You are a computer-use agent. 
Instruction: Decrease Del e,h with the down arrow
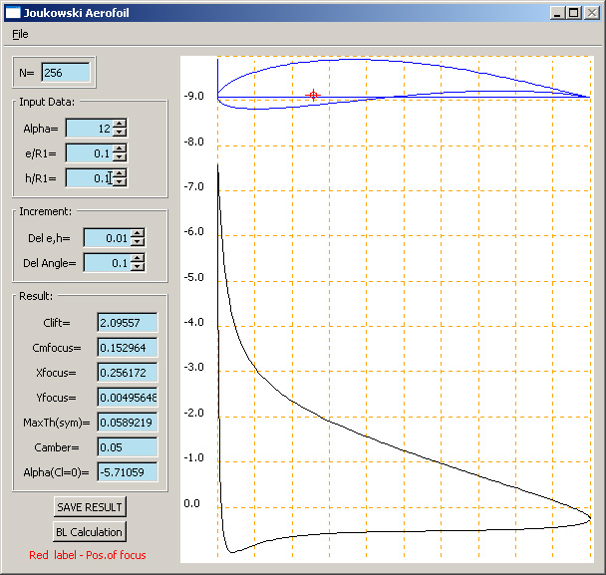click(138, 242)
